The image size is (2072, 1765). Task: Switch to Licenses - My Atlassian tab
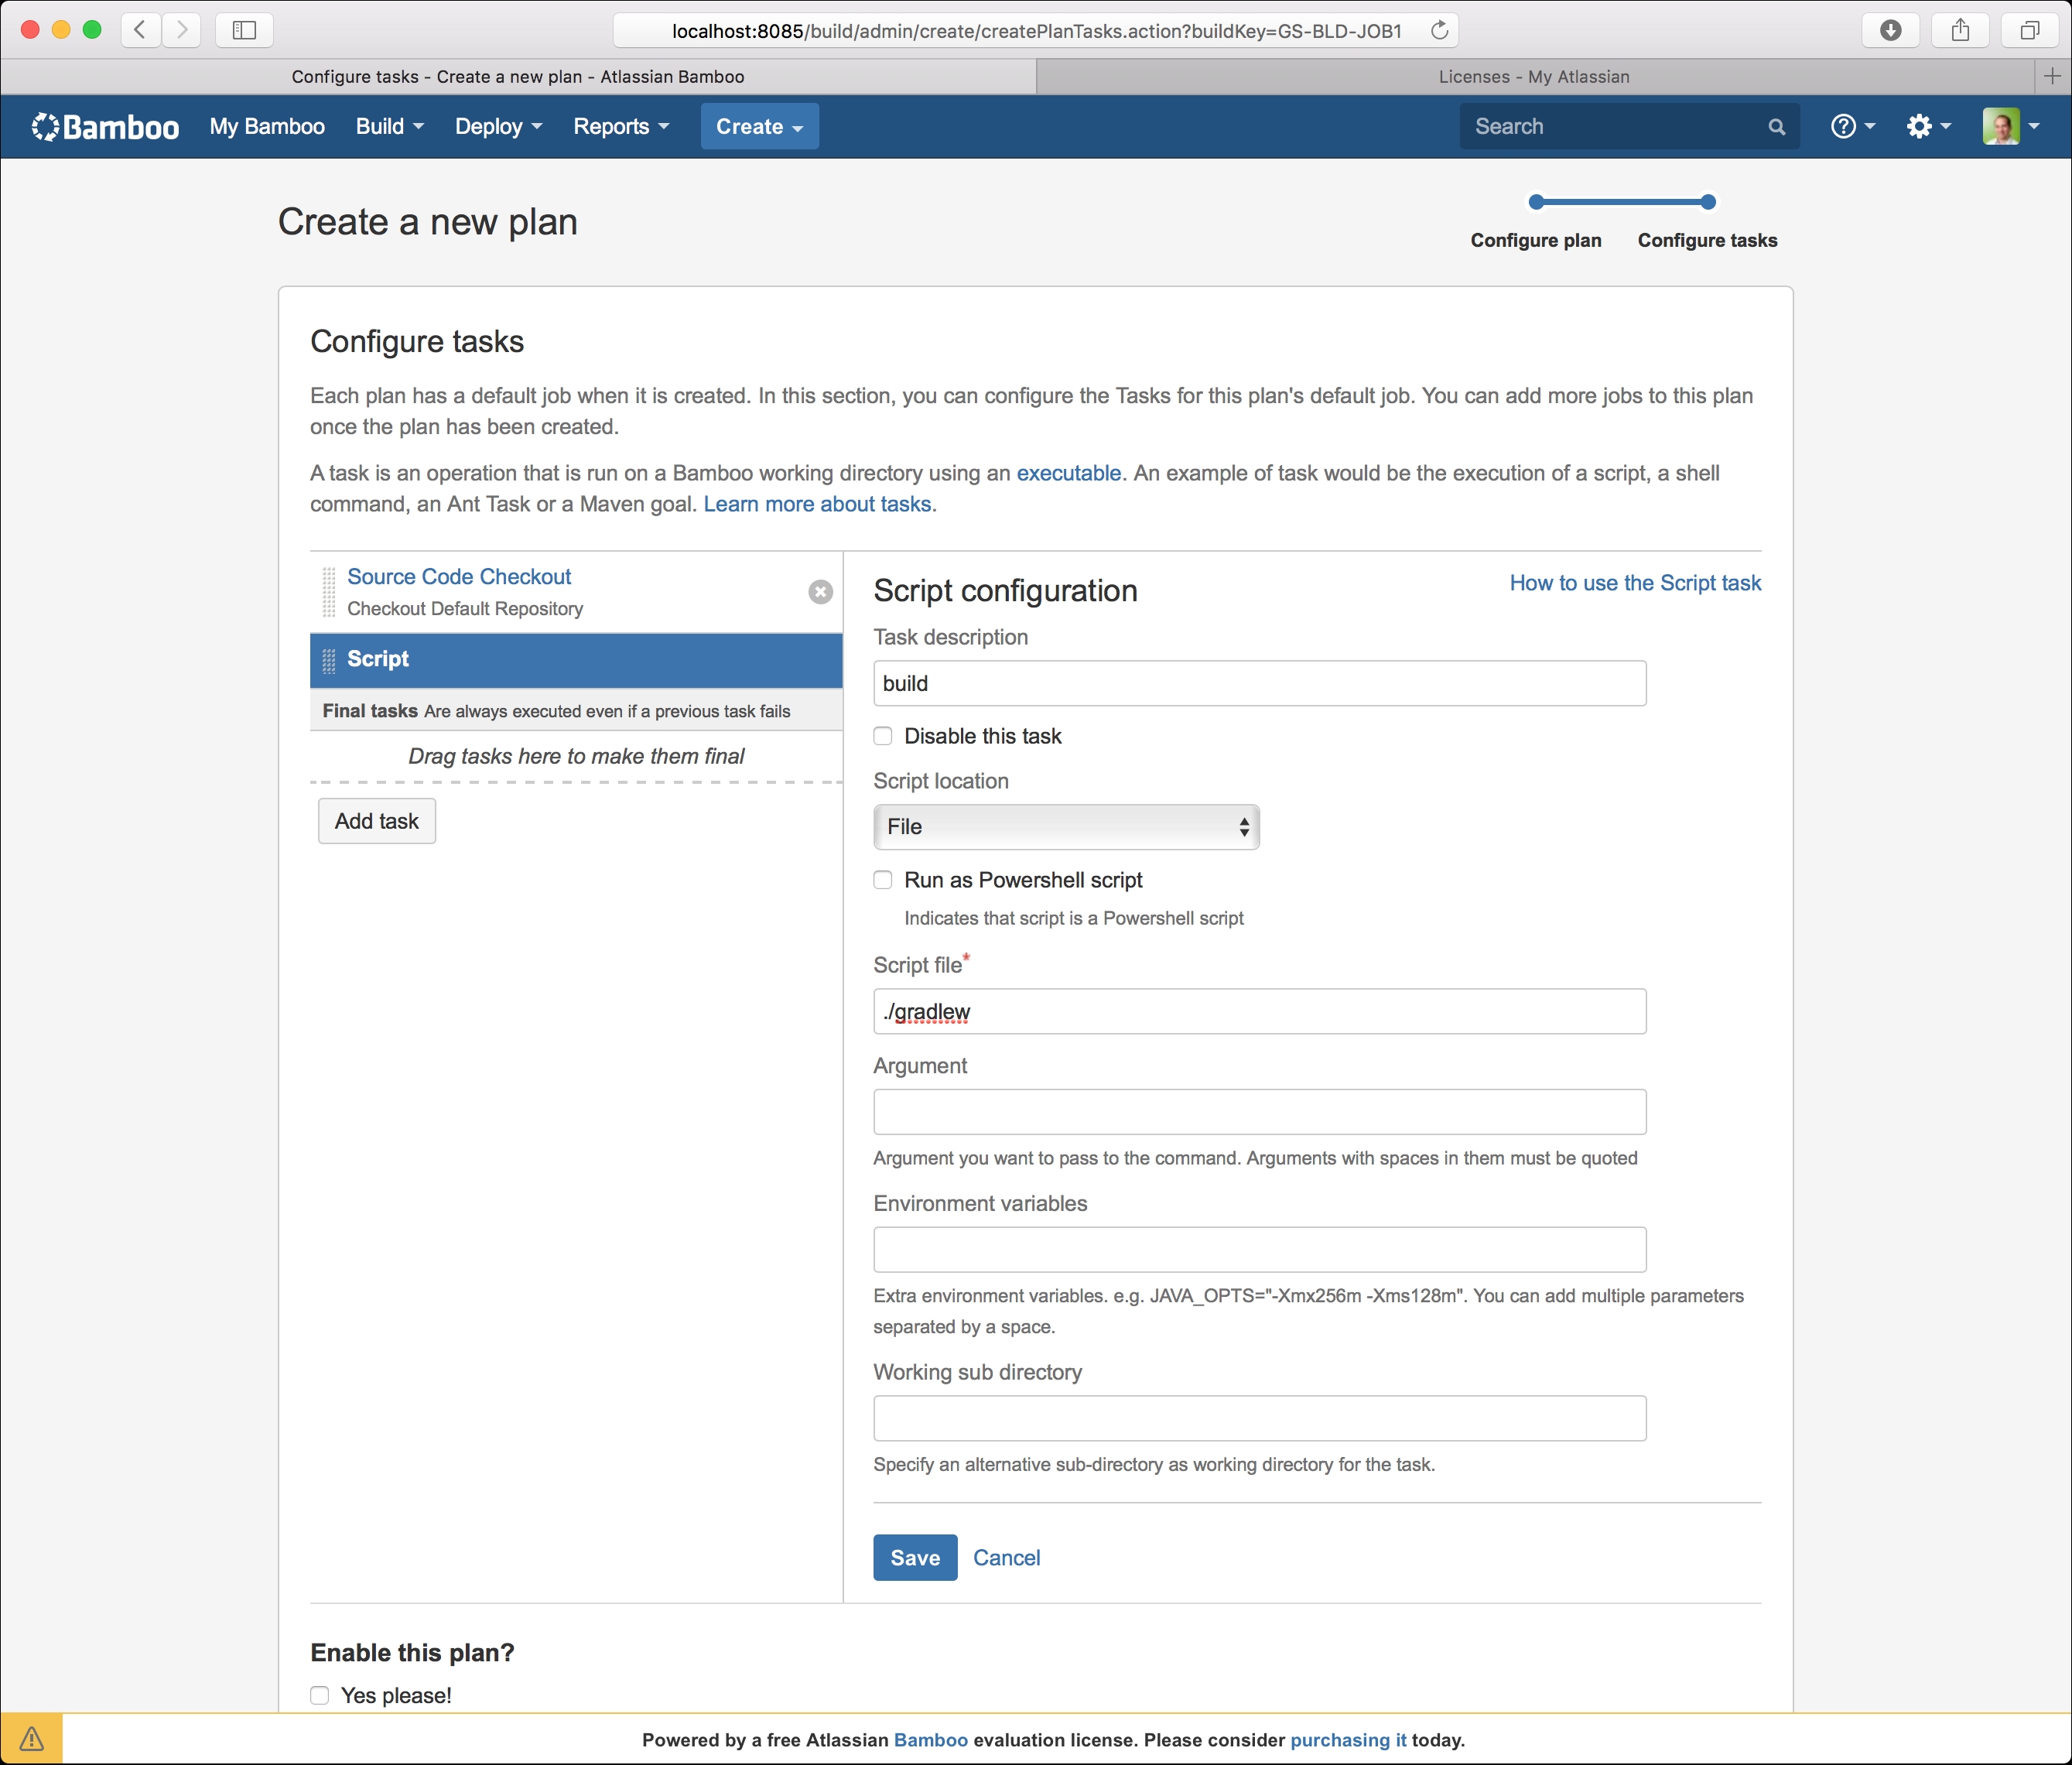(1535, 76)
